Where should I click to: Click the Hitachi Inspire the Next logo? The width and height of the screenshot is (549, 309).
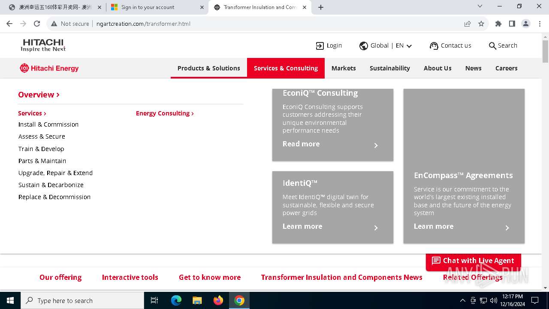click(x=43, y=45)
